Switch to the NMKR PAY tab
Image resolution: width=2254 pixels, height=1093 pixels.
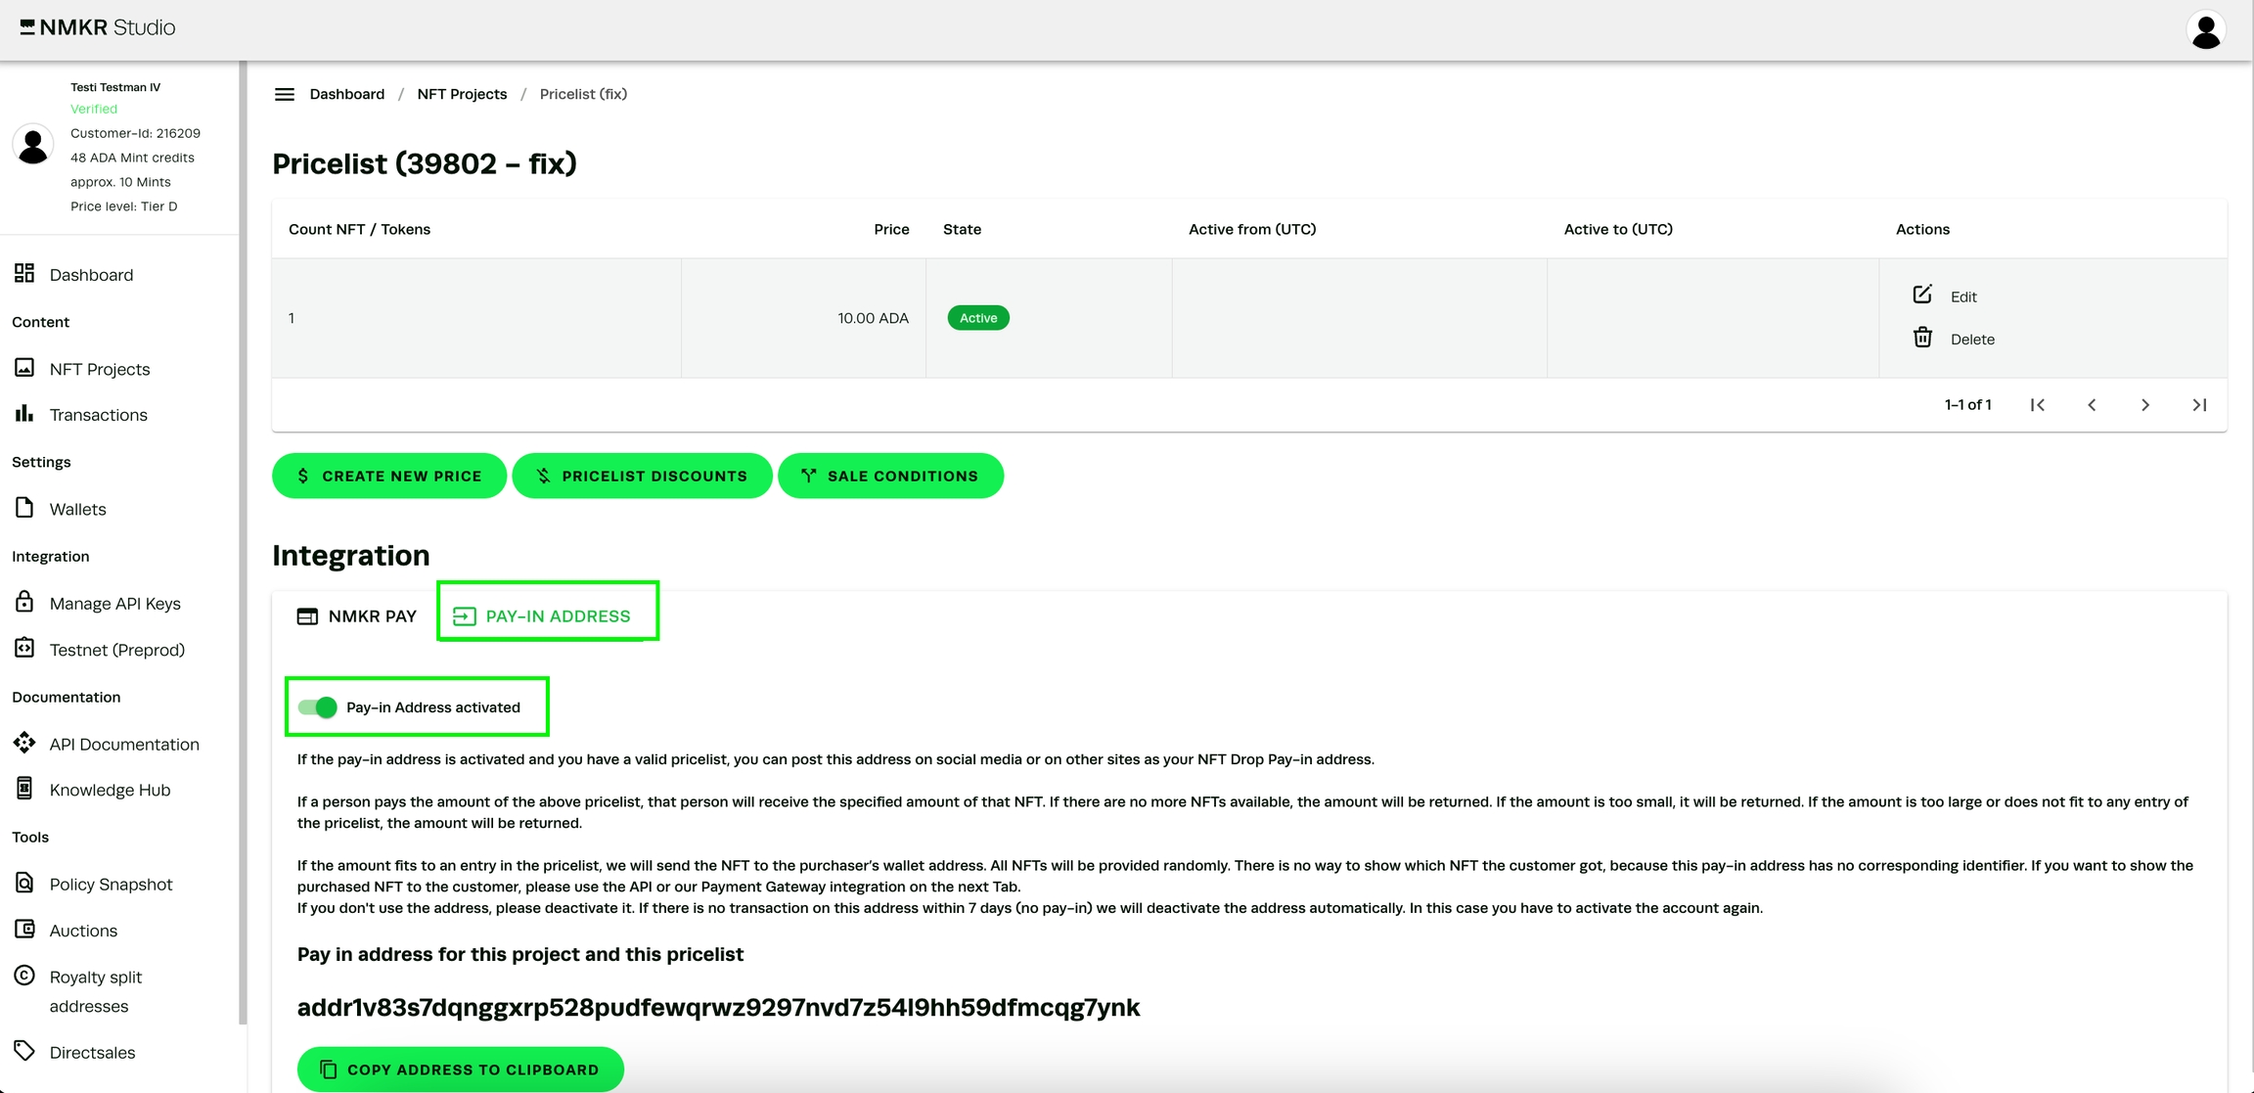[x=357, y=615]
